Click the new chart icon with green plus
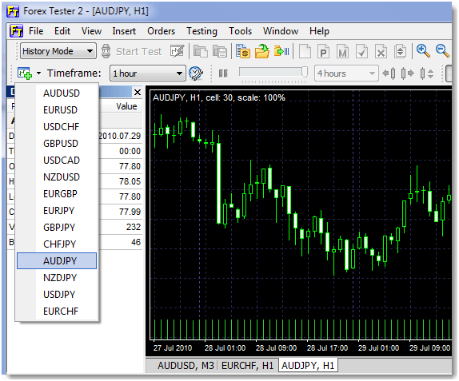The image size is (459, 381). (25, 73)
